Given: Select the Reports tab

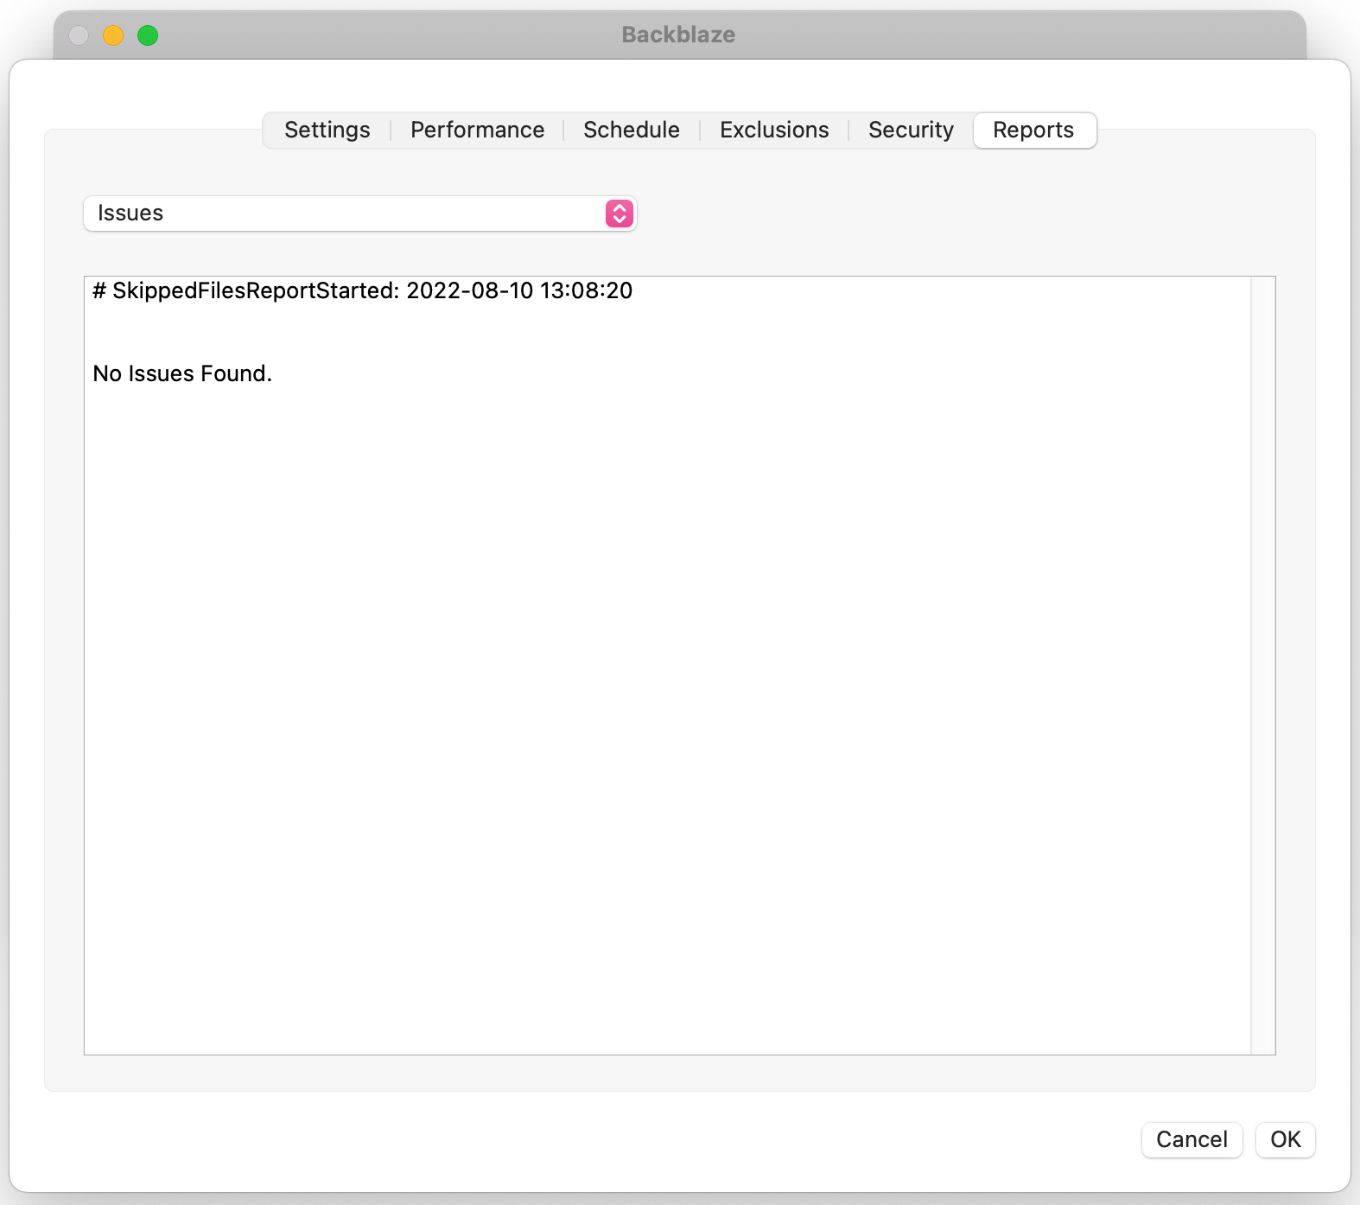Looking at the screenshot, I should pyautogui.click(x=1034, y=131).
